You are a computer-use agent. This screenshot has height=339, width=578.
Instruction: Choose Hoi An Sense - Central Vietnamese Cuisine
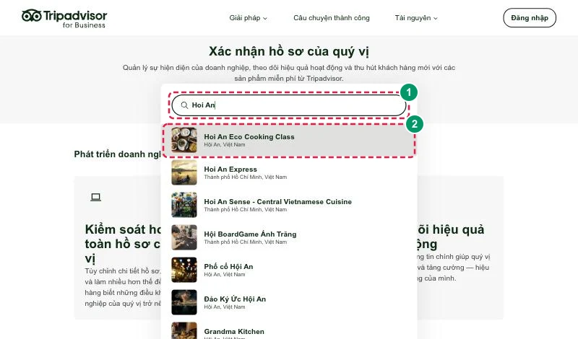click(289, 205)
